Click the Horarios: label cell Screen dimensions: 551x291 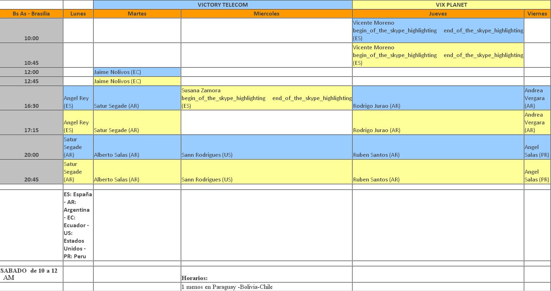(x=266, y=274)
